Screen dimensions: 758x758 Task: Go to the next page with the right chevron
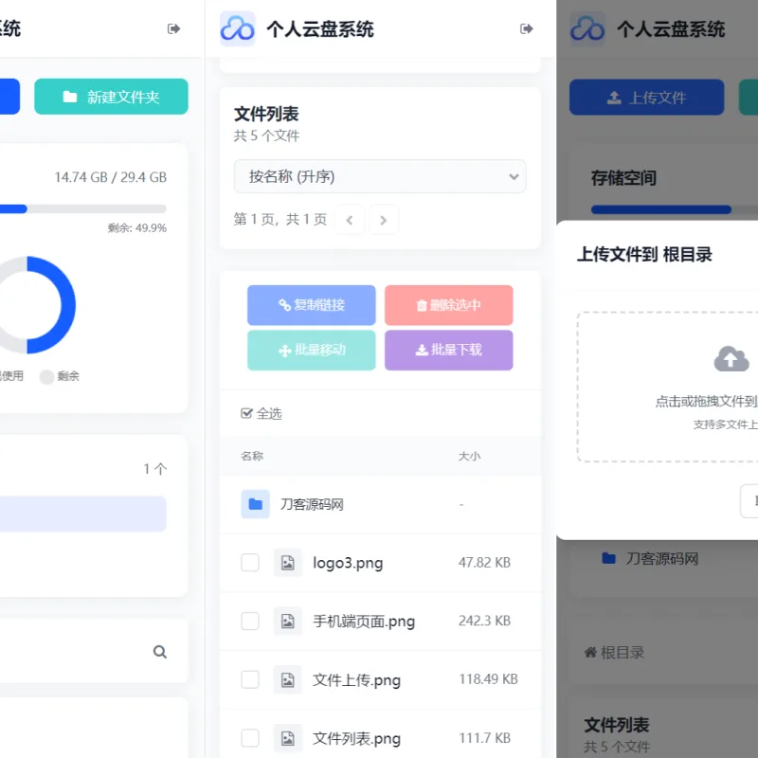pos(384,220)
